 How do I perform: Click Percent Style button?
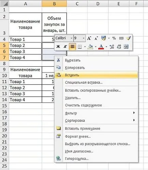pos(114,38)
